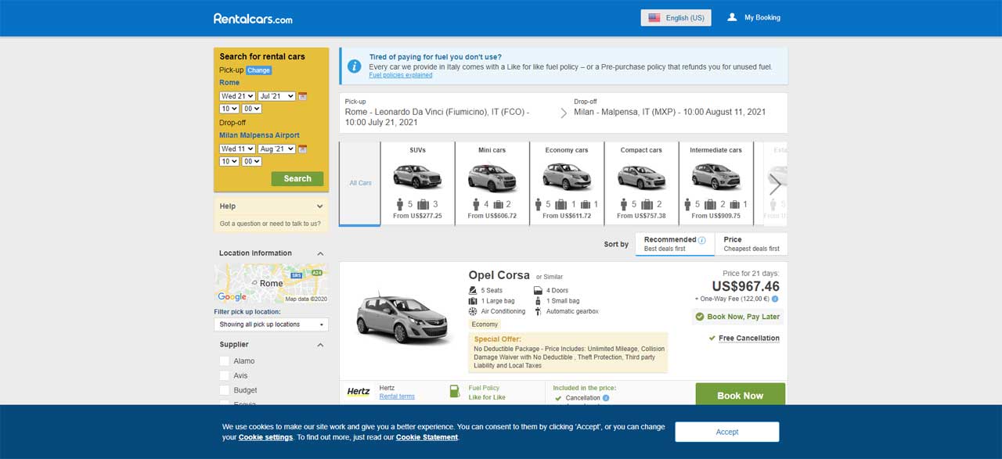Click the Automatic gearbox icon
1002x459 pixels.
tap(539, 311)
